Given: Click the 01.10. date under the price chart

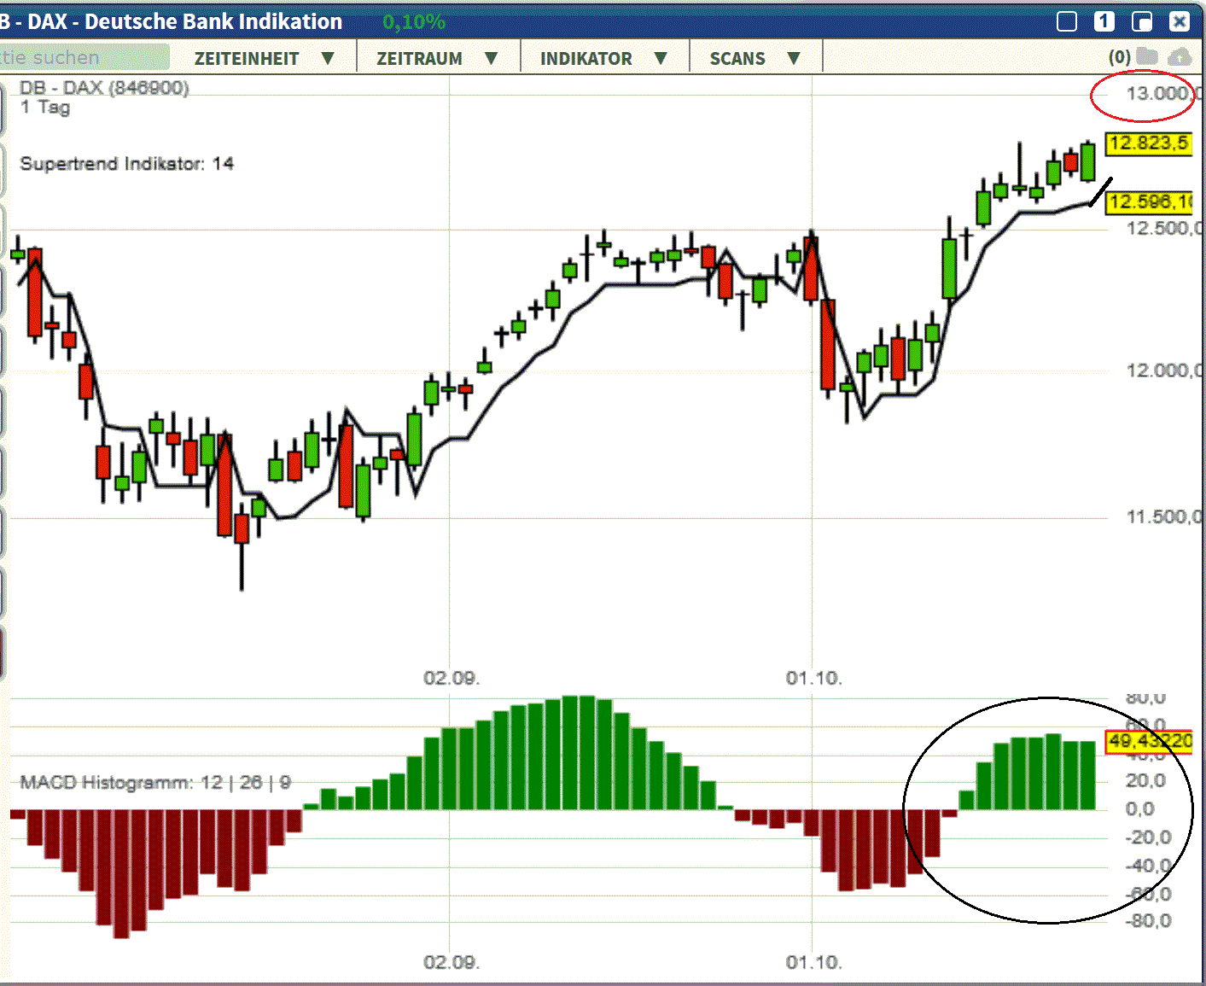Looking at the screenshot, I should pyautogui.click(x=814, y=679).
